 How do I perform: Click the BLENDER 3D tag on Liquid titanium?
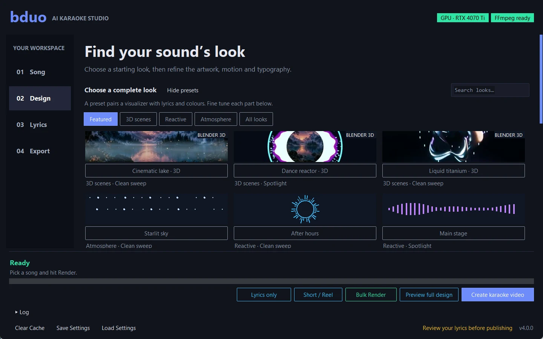(509, 135)
